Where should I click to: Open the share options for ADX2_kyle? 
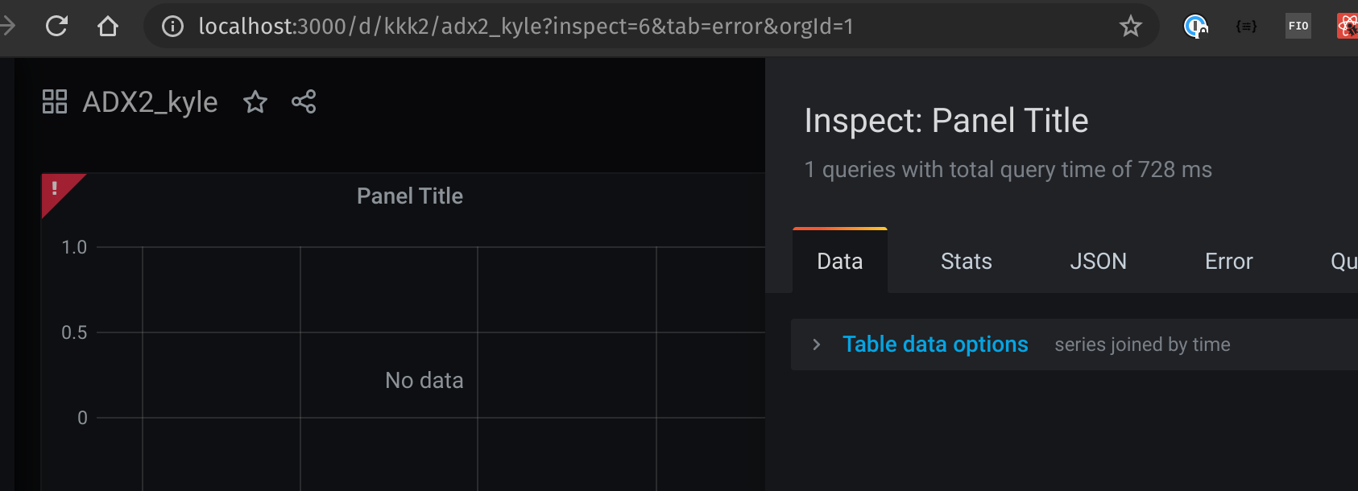[304, 102]
